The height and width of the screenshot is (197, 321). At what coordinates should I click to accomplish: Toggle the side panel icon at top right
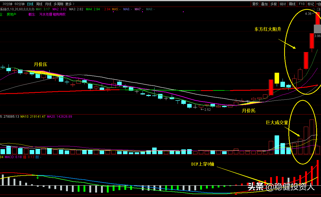pos(318,9)
